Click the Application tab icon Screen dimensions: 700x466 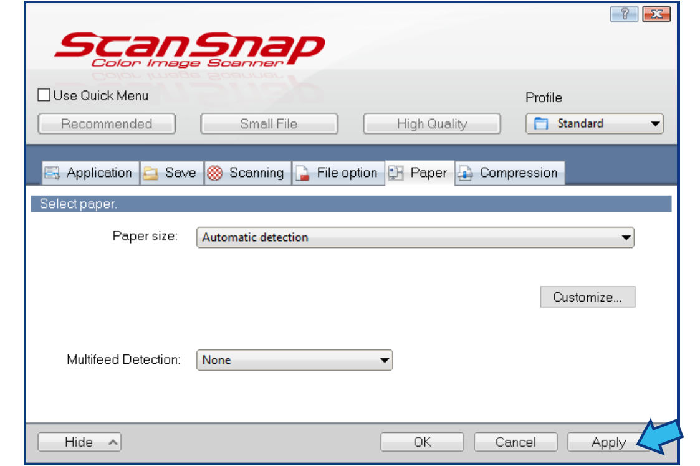[x=52, y=173]
